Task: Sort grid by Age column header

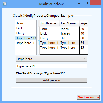Action: pos(84,23)
